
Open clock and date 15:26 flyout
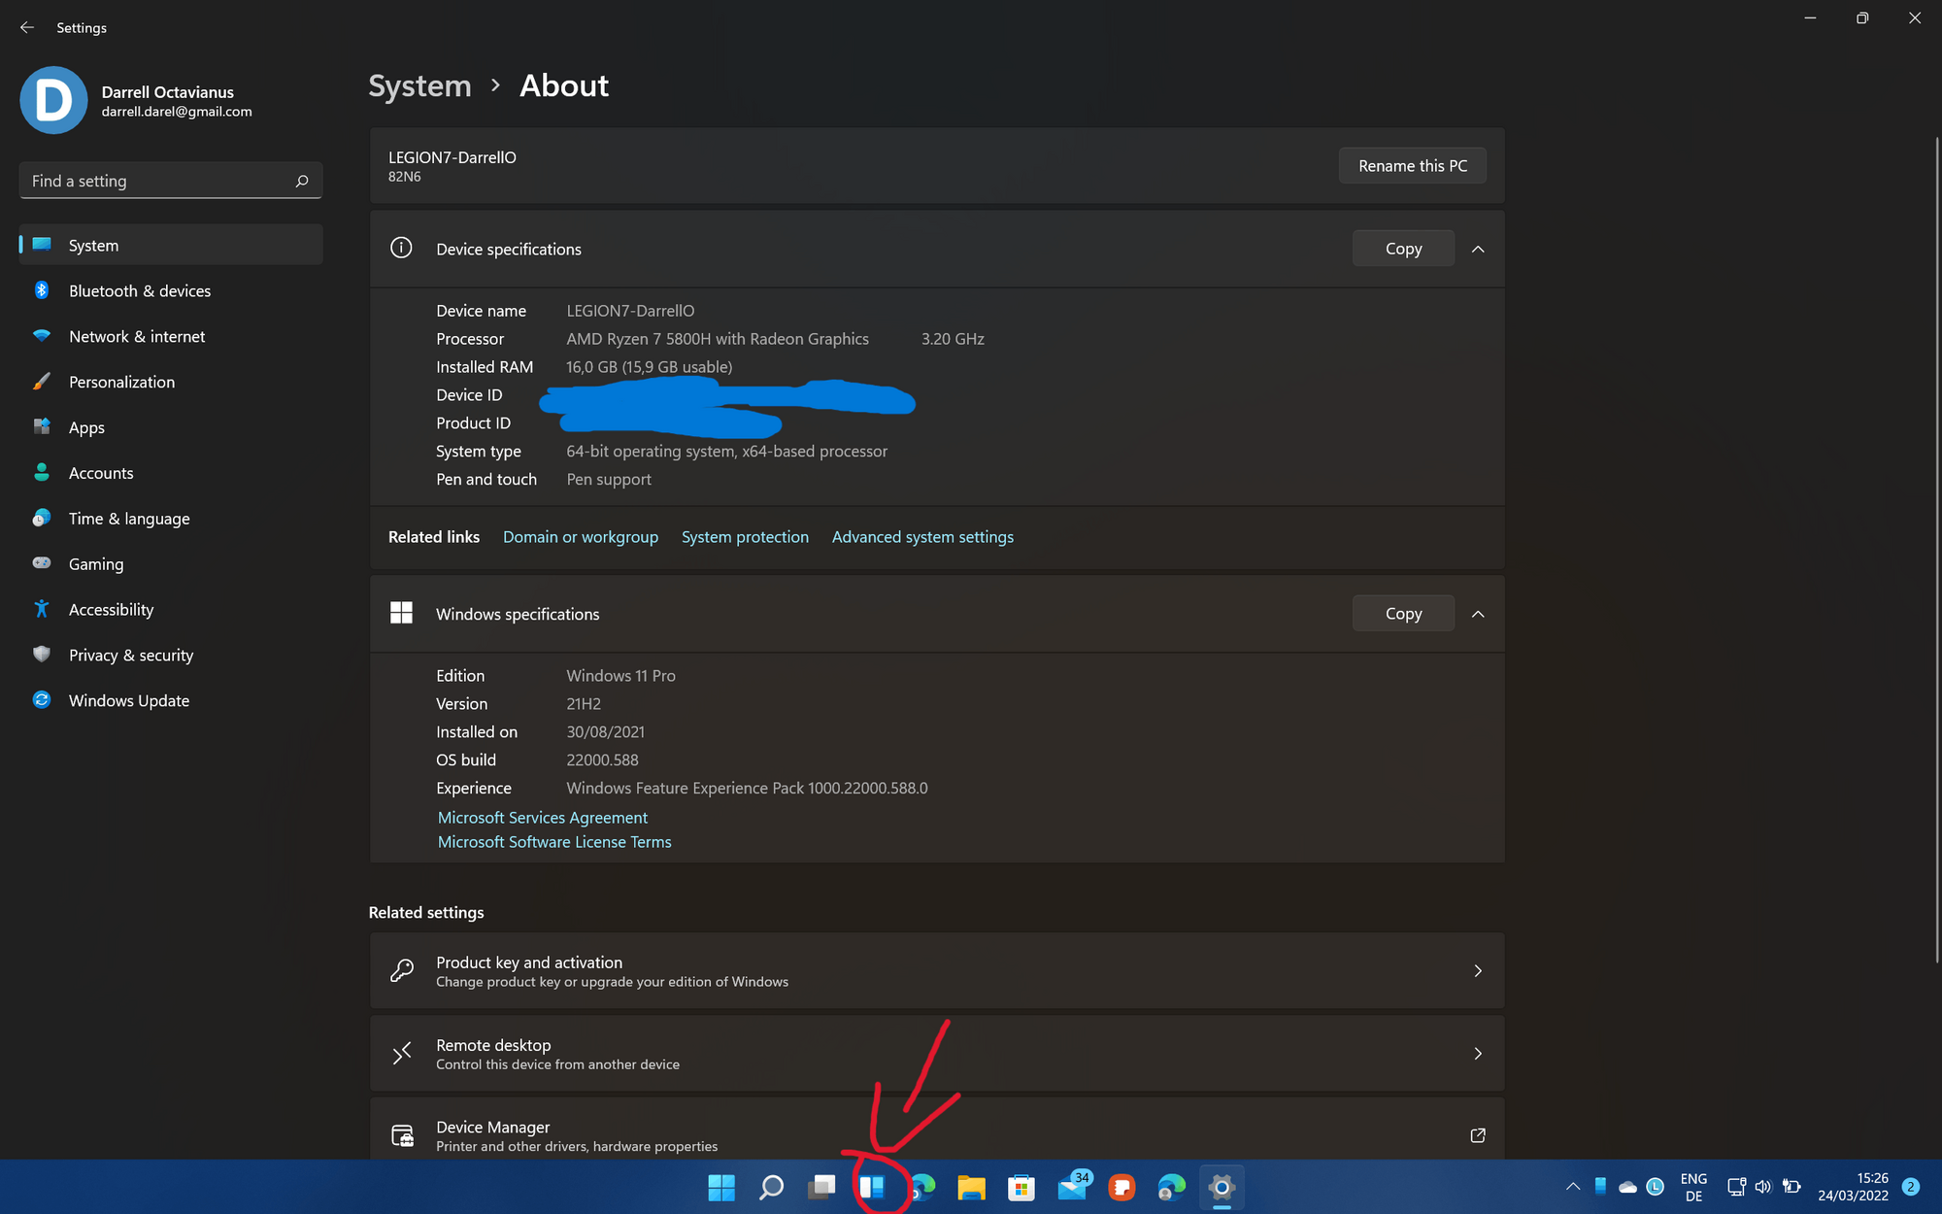pos(1853,1187)
